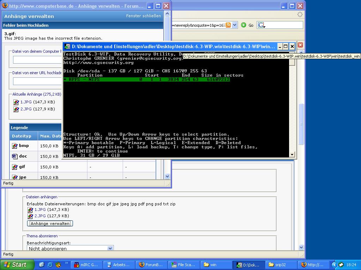The width and height of the screenshot is (361, 270).
Task: Click the 'Fenster schließen' link
Action: click(x=143, y=16)
